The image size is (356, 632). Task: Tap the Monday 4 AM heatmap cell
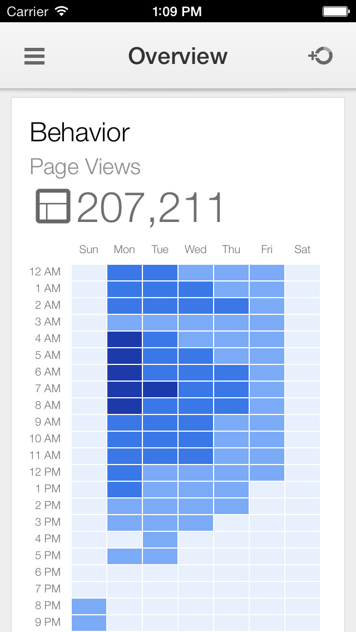click(x=125, y=339)
